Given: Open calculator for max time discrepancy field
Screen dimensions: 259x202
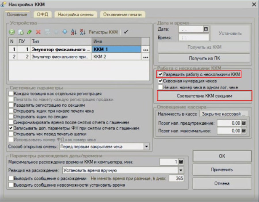Looking at the screenshot, I should 181,162.
